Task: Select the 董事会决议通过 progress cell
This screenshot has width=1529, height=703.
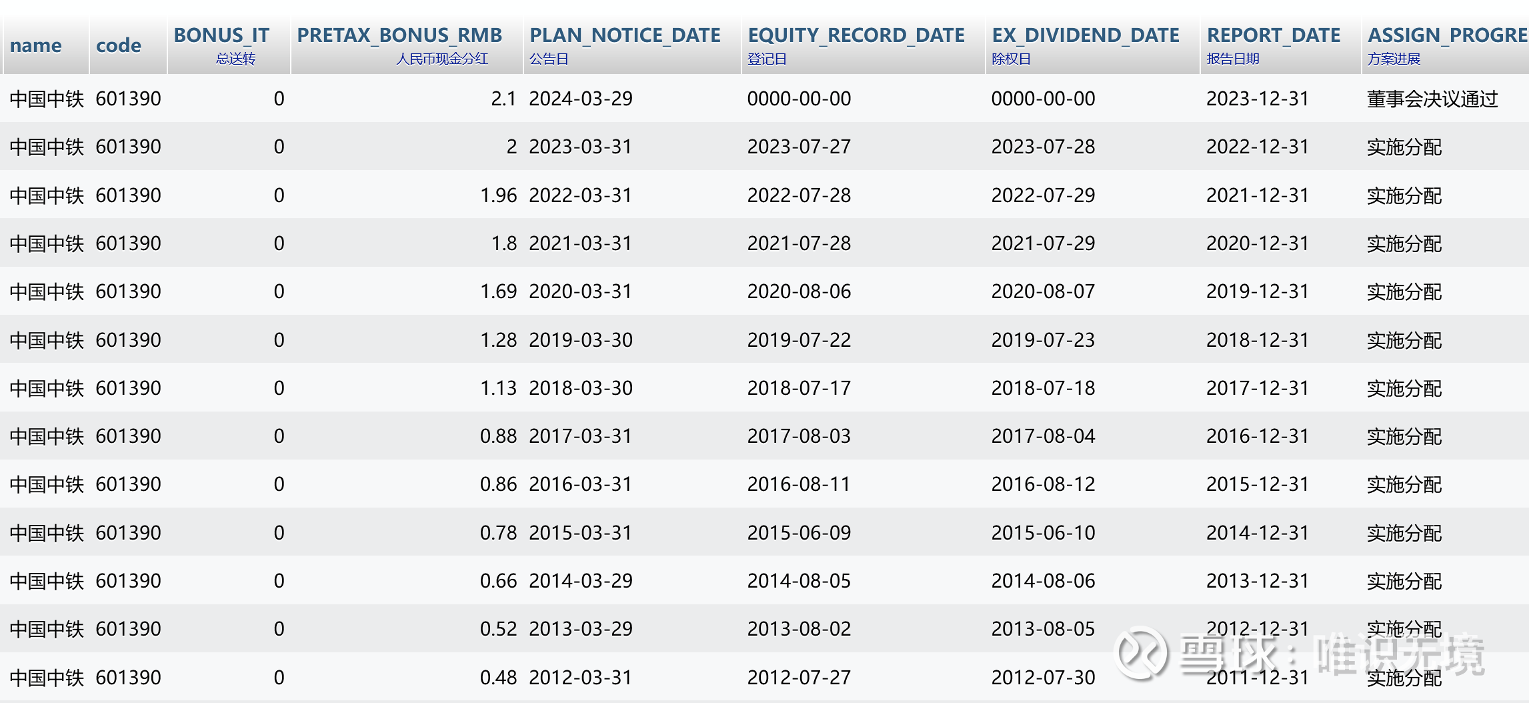Action: coord(1446,99)
